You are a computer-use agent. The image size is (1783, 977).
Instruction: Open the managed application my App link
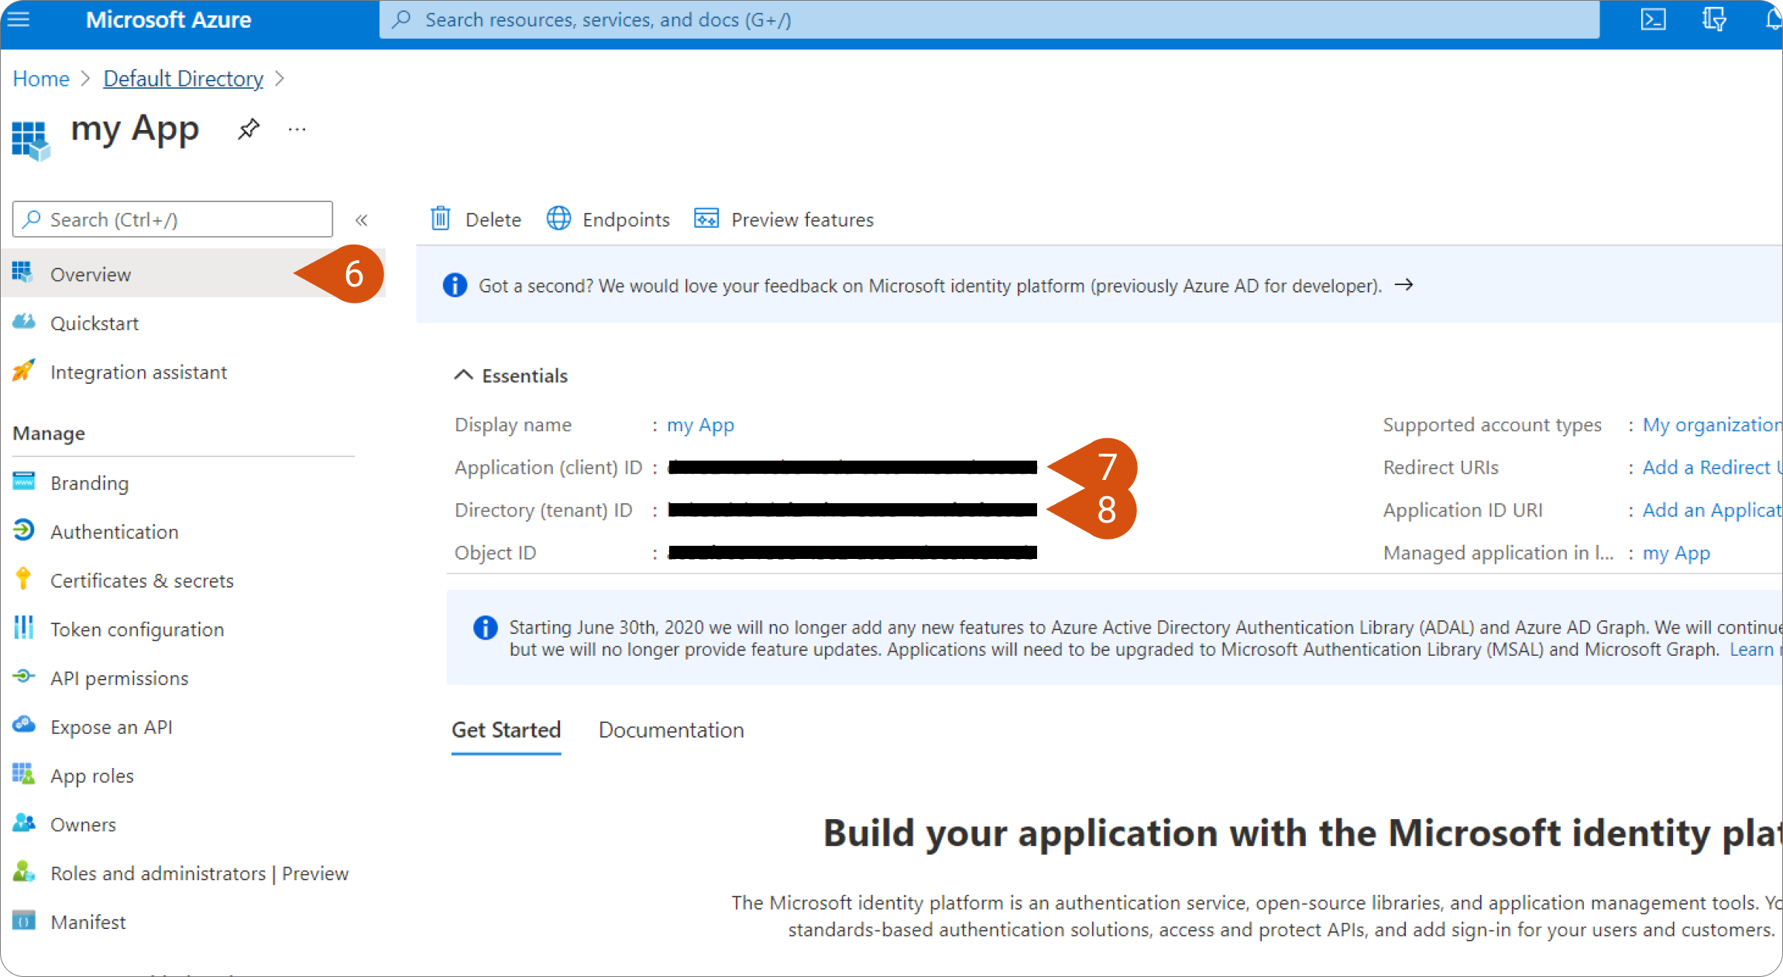click(1676, 553)
